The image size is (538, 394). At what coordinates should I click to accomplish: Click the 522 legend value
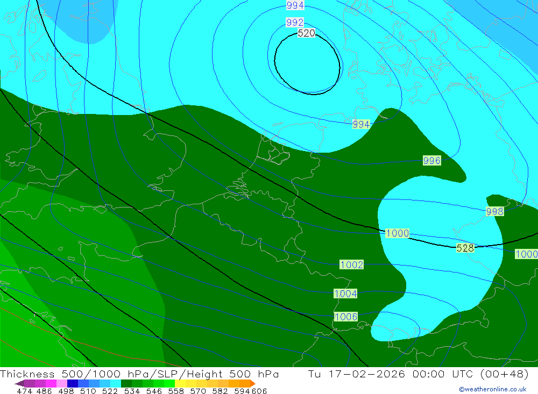[x=110, y=391]
